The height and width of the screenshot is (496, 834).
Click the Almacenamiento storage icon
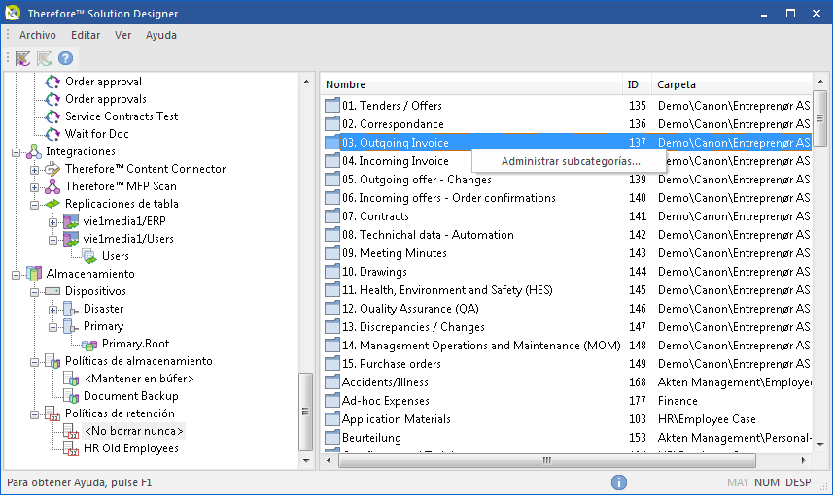34,274
